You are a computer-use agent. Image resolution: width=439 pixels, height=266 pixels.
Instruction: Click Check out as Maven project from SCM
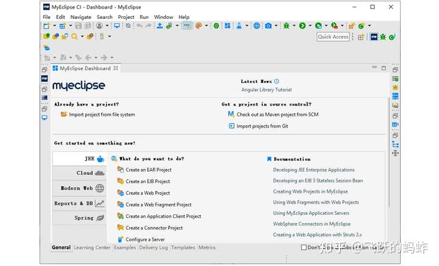coord(277,115)
